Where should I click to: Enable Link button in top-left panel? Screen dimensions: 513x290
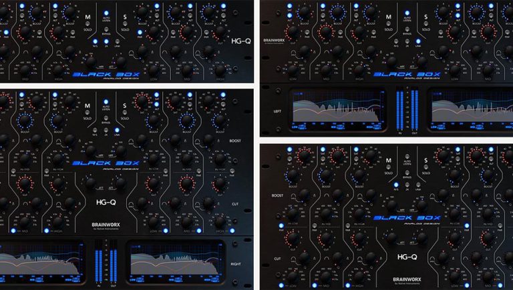pos(117,41)
